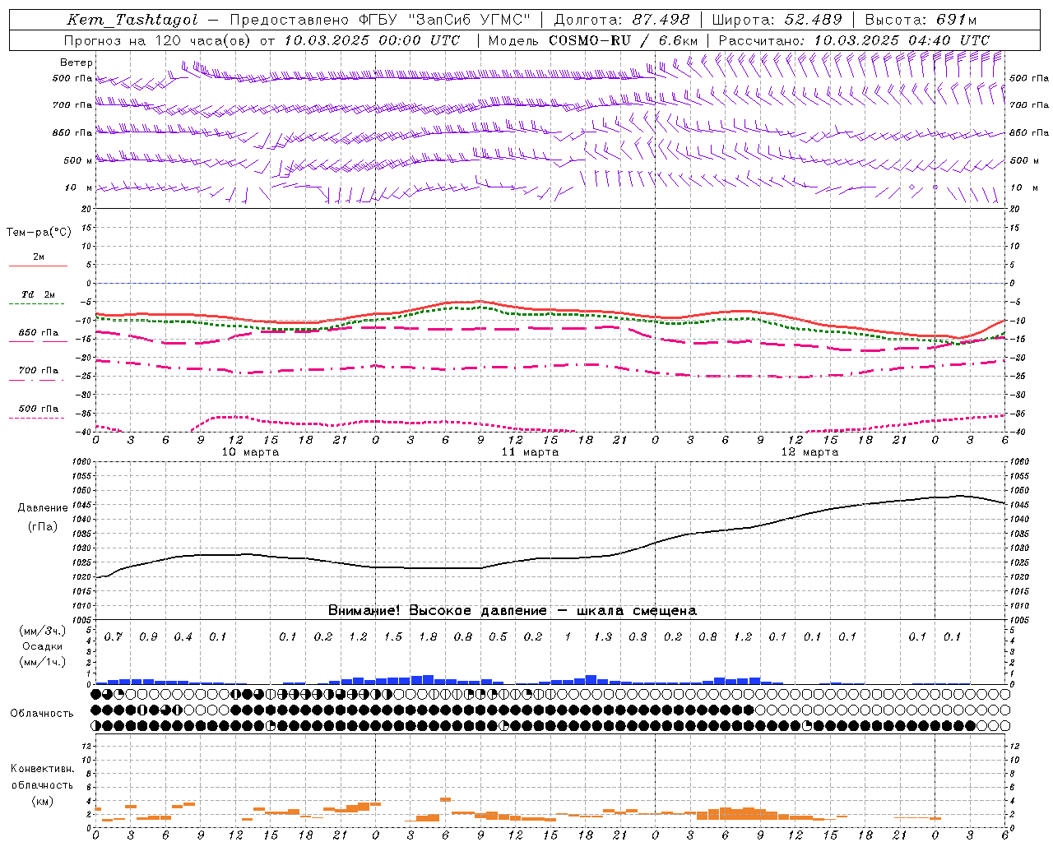This screenshot has height=842, width=1053.
Task: Click the (мм/1ч.) precipitation unit label
Action: [43, 662]
